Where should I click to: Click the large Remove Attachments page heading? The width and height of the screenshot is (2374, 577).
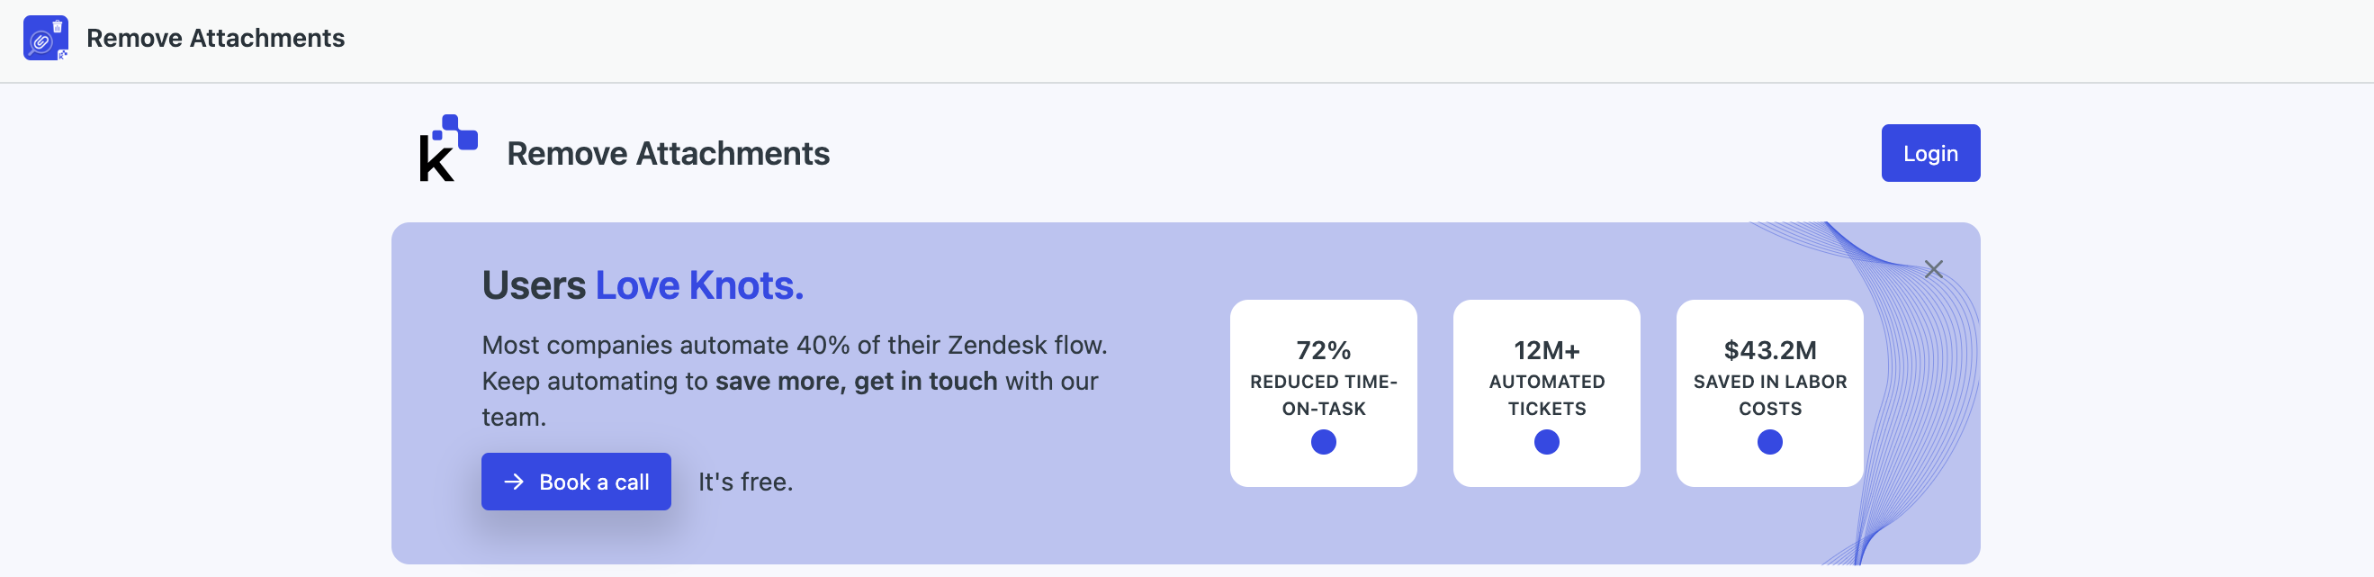pos(668,153)
